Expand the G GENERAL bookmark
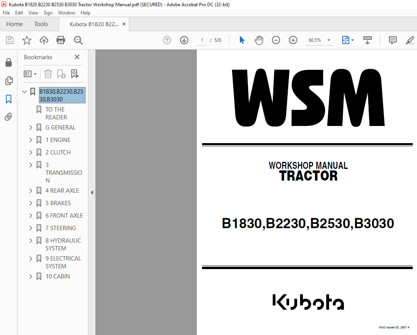This screenshot has width=417, height=335. (31, 128)
